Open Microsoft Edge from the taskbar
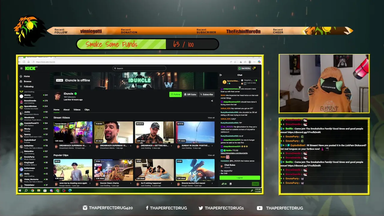 tap(70, 190)
